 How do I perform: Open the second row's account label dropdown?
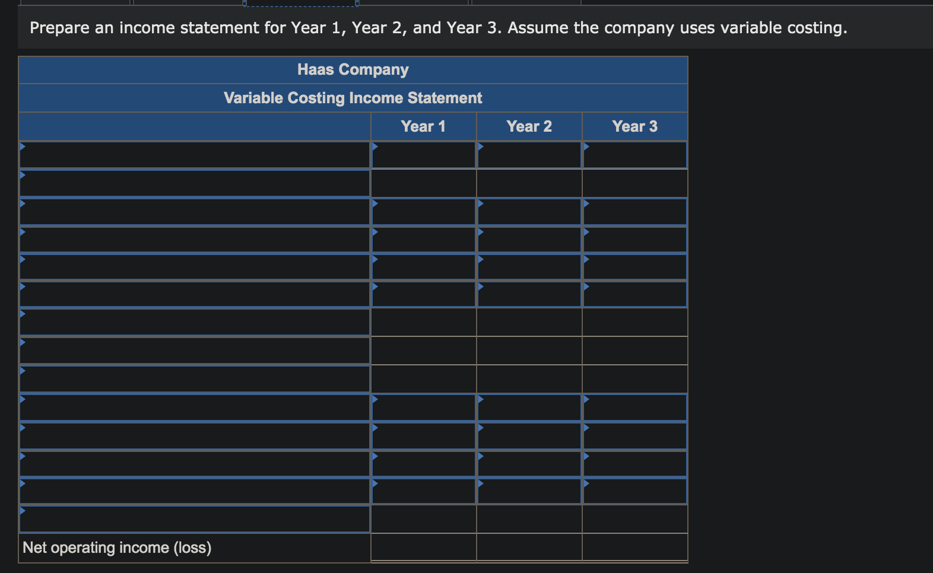(195, 183)
